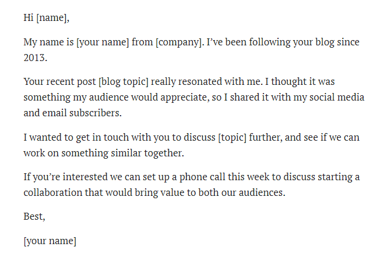The height and width of the screenshot is (254, 384).
Task: Click the [blog topic] placeholder
Action: tap(124, 82)
